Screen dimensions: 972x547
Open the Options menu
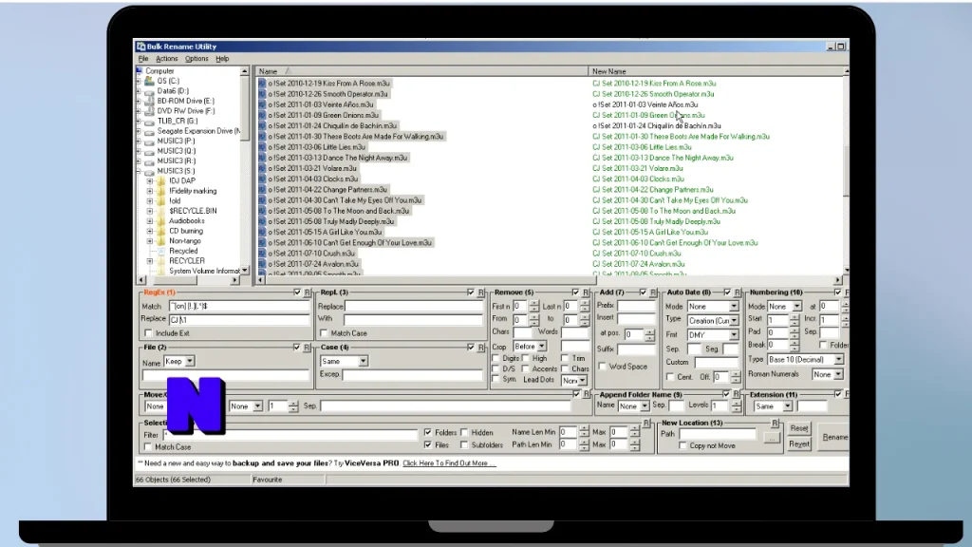point(196,59)
